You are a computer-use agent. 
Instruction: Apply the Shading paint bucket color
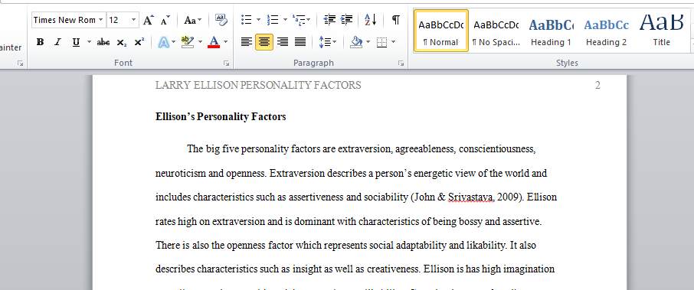point(356,42)
